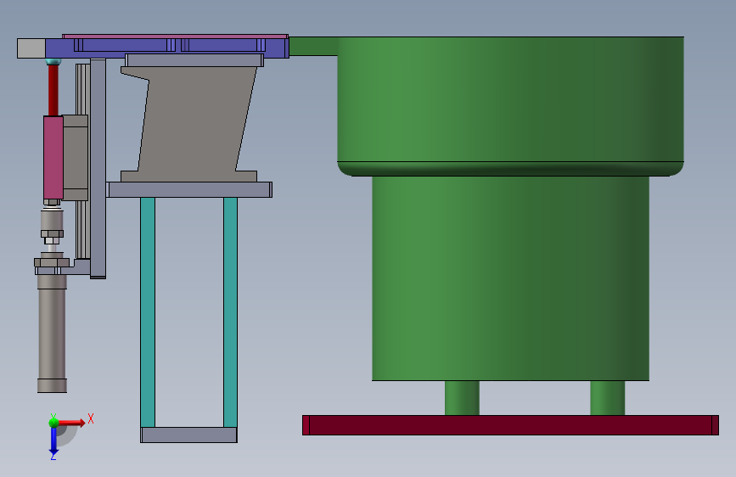The height and width of the screenshot is (477, 736).
Task: Select the blue Z axis of the triad
Action: tap(53, 441)
